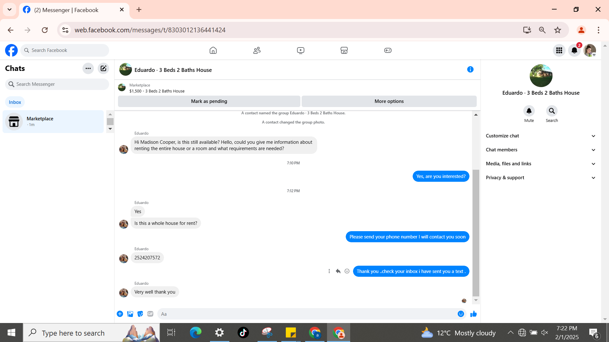Choose a sticker from composer bar
This screenshot has height=342, width=609.
click(140, 314)
